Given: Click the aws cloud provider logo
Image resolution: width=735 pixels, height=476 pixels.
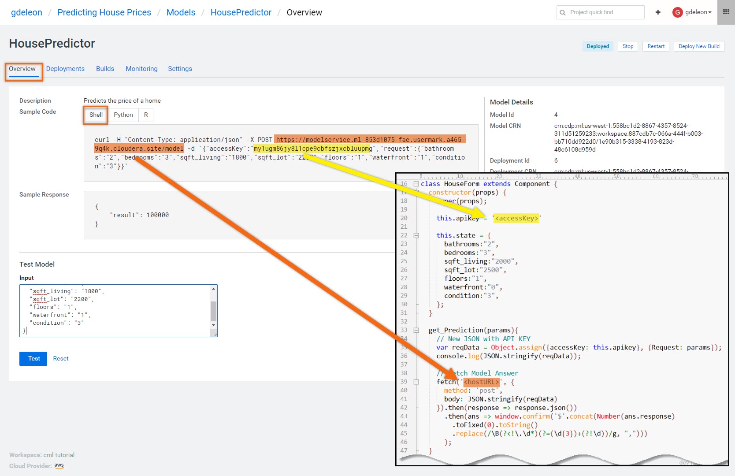Looking at the screenshot, I should [59, 466].
